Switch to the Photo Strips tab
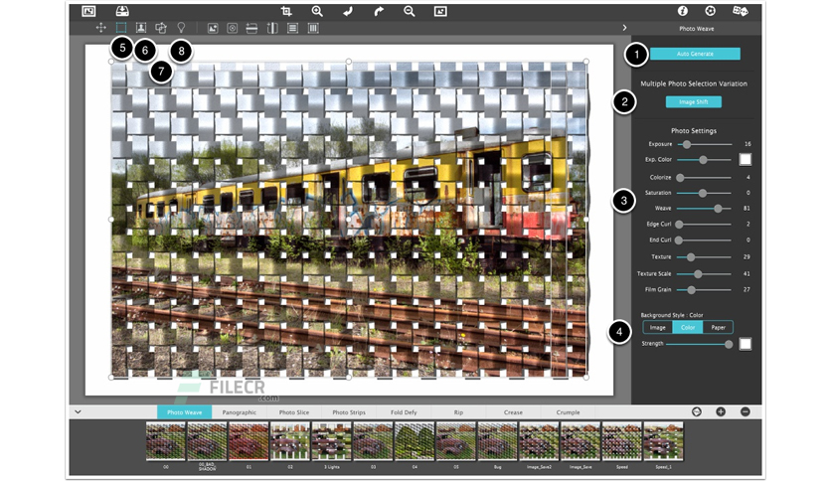This screenshot has width=831, height=481. [x=349, y=412]
